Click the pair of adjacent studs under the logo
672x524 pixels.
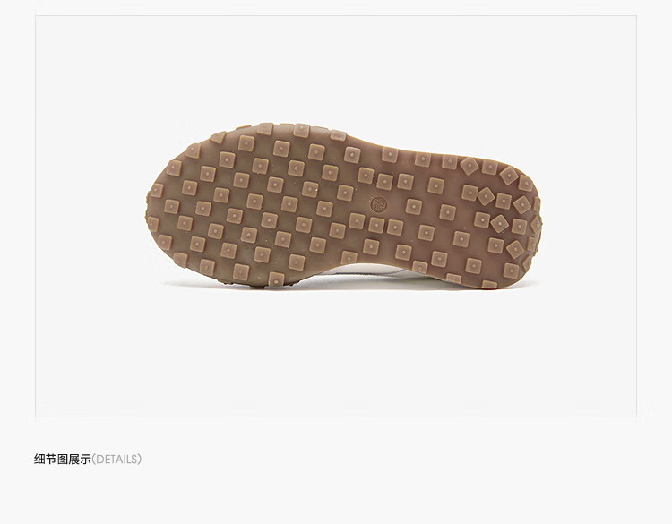[x=385, y=226]
